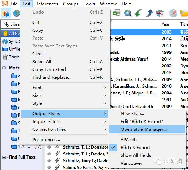Open the Tools menu
Viewport: 188px width, 170px height.
pyautogui.click(x=89, y=4)
